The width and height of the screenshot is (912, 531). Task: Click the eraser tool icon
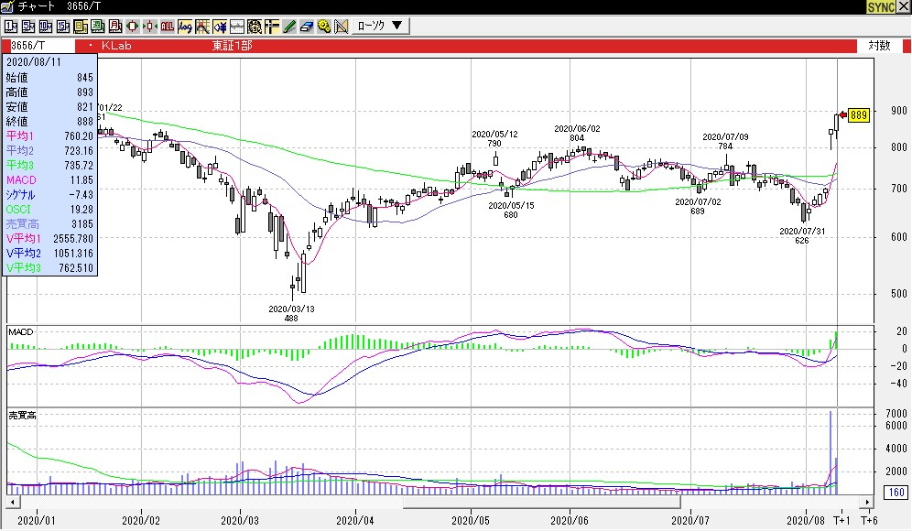[307, 26]
